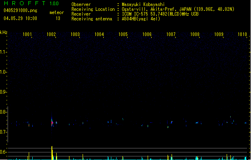This screenshot has height=160, width=251.
Task: Click the HROFFT title text
Action: (x=25, y=3)
